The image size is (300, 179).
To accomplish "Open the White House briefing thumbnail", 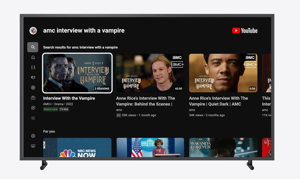I will click(150, 147).
